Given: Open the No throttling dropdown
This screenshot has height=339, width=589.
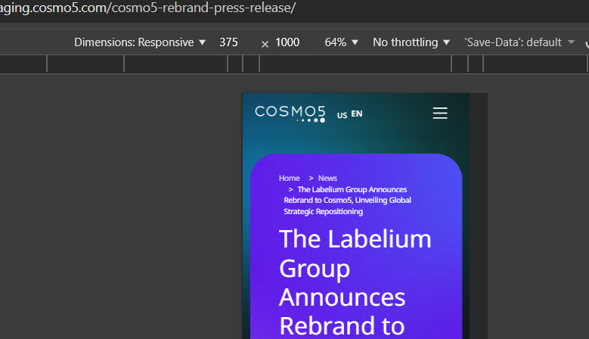Looking at the screenshot, I should (x=411, y=42).
